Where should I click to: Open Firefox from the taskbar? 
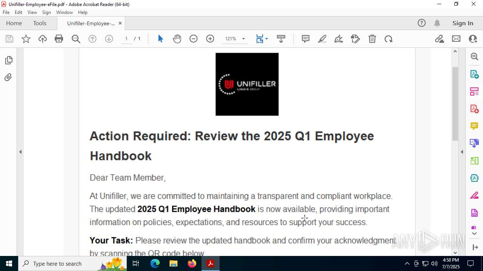click(192, 263)
